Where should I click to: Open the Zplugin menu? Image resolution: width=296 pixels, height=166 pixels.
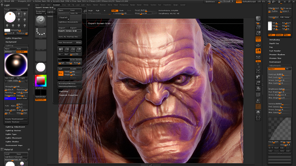(176, 5)
